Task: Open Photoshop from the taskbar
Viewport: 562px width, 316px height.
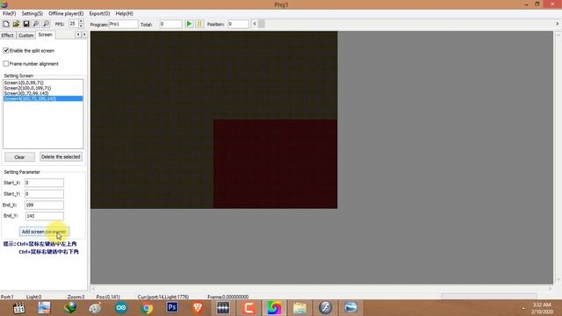Action: tap(172, 307)
